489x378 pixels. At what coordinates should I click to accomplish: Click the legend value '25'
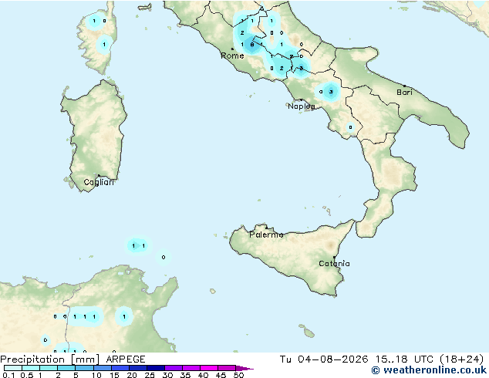tap(150, 375)
